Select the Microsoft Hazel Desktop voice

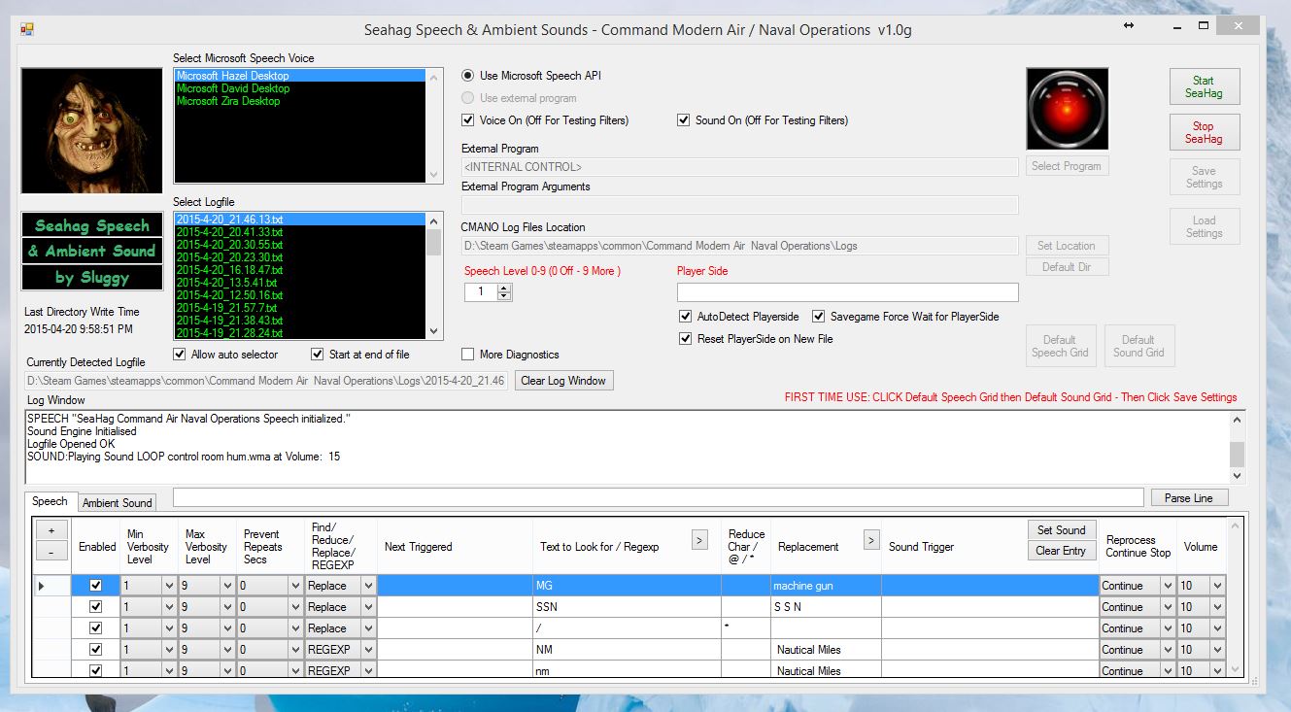300,76
